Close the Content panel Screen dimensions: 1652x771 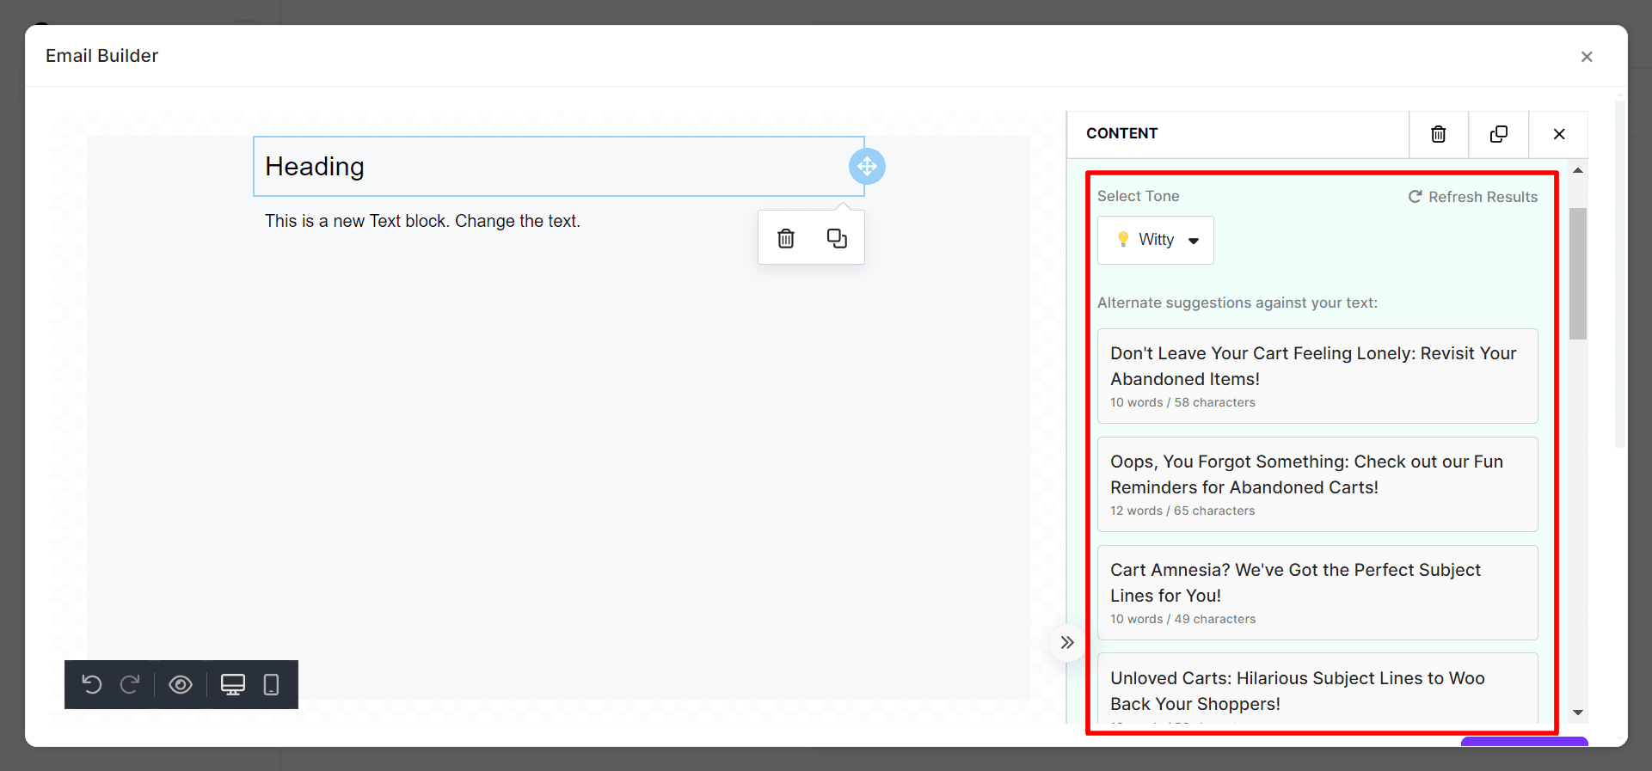1558,134
